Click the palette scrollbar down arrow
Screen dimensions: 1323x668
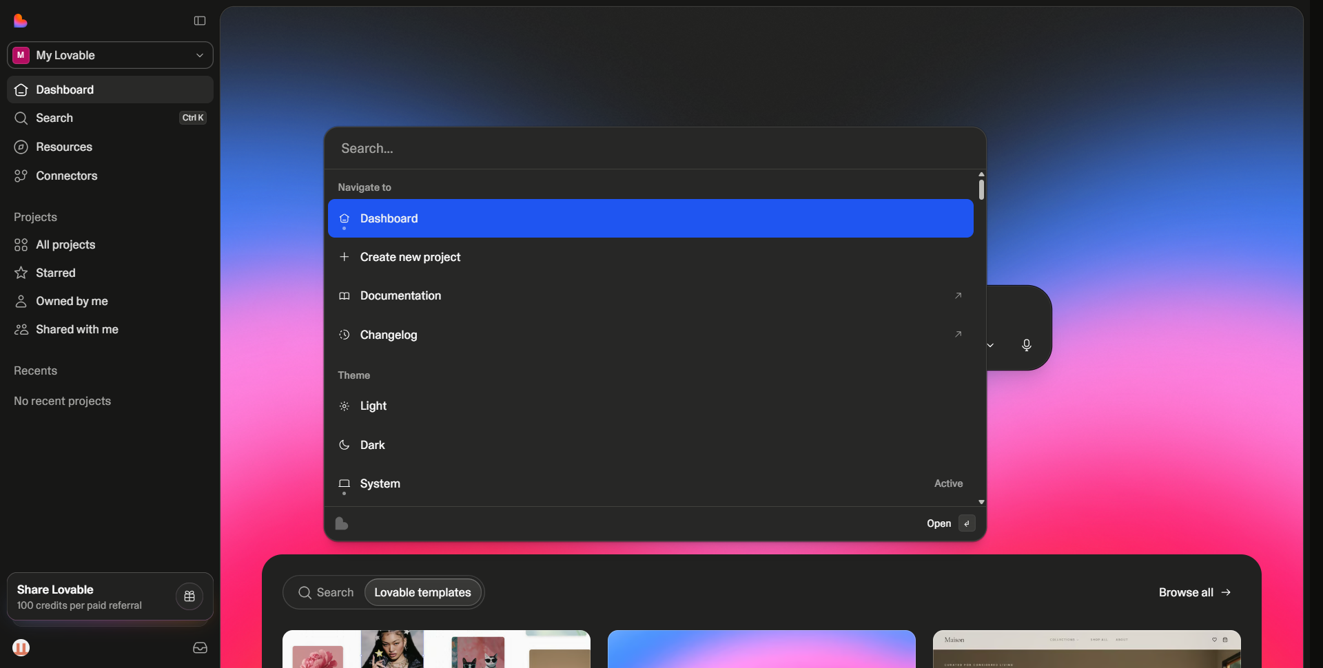[x=981, y=502]
